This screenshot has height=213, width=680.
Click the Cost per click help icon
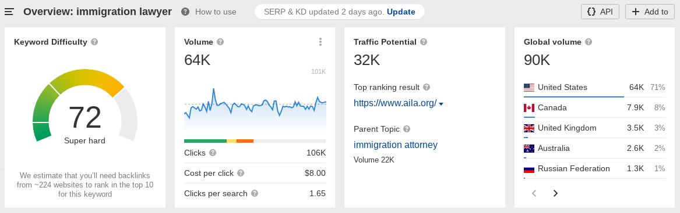click(241, 173)
